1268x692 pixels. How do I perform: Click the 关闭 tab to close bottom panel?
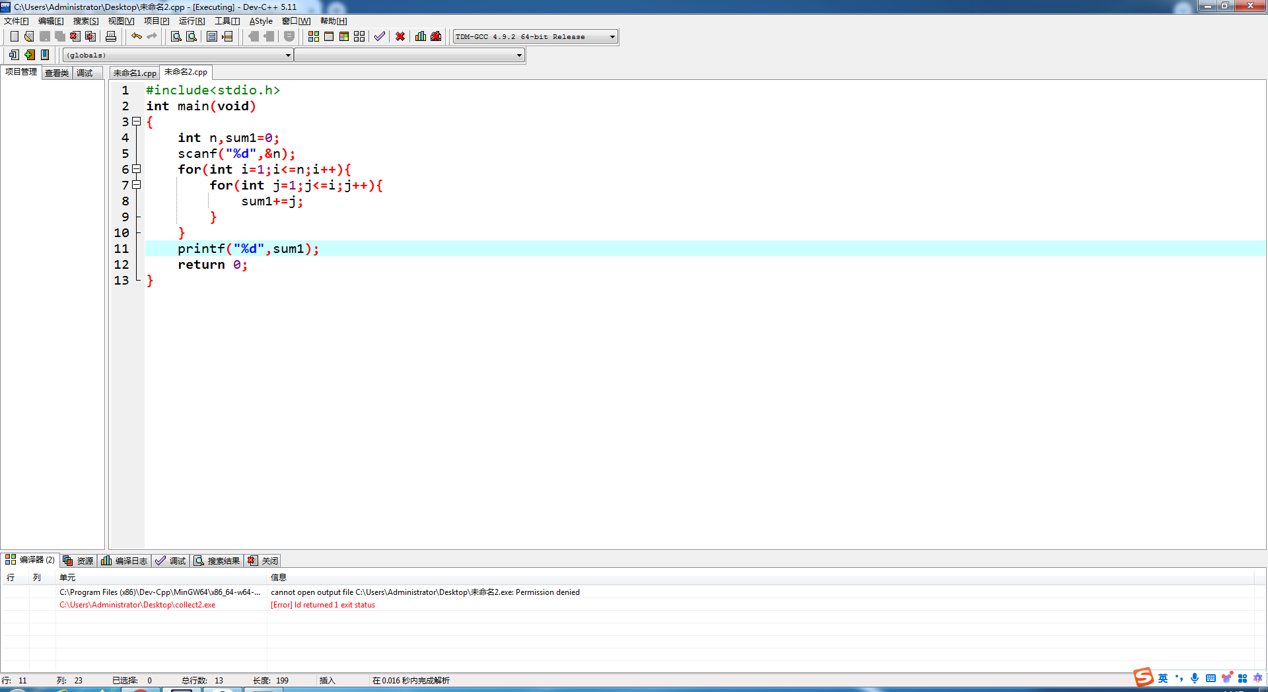263,561
